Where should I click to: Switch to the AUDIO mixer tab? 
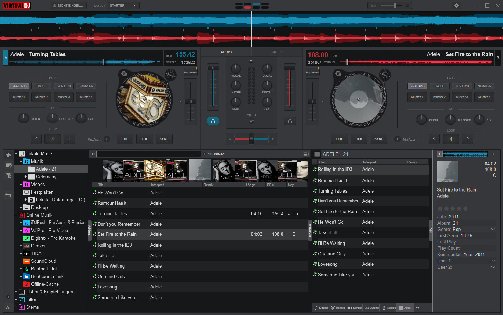(x=226, y=52)
